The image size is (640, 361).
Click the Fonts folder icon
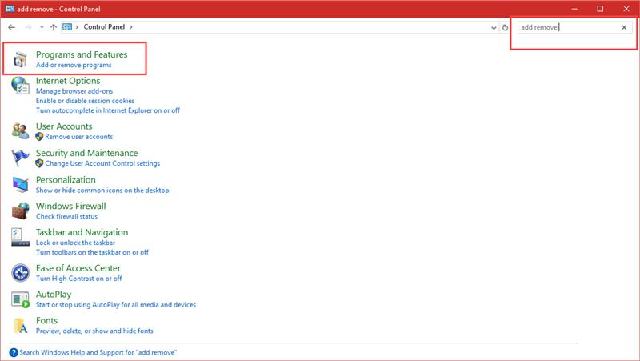[x=20, y=326]
